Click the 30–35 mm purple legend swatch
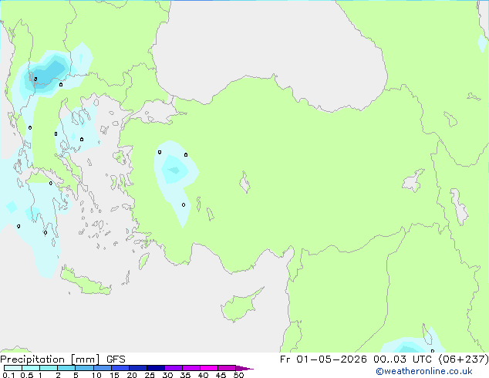 click(174, 368)
